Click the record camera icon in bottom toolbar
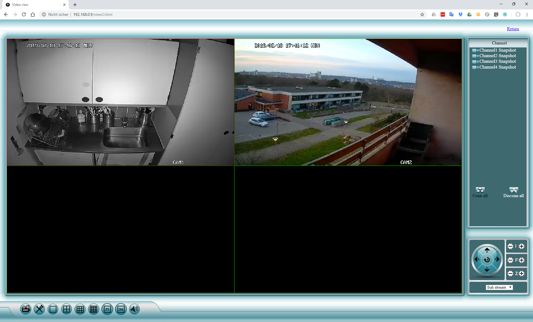533x322 pixels. point(26,309)
